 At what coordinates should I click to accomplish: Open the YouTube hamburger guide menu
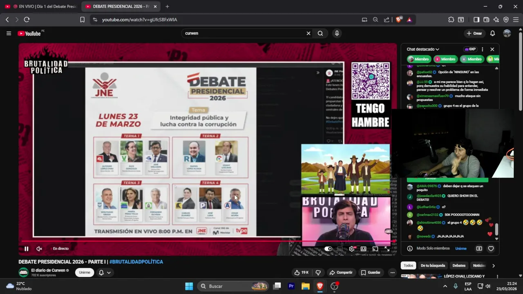pyautogui.click(x=9, y=33)
